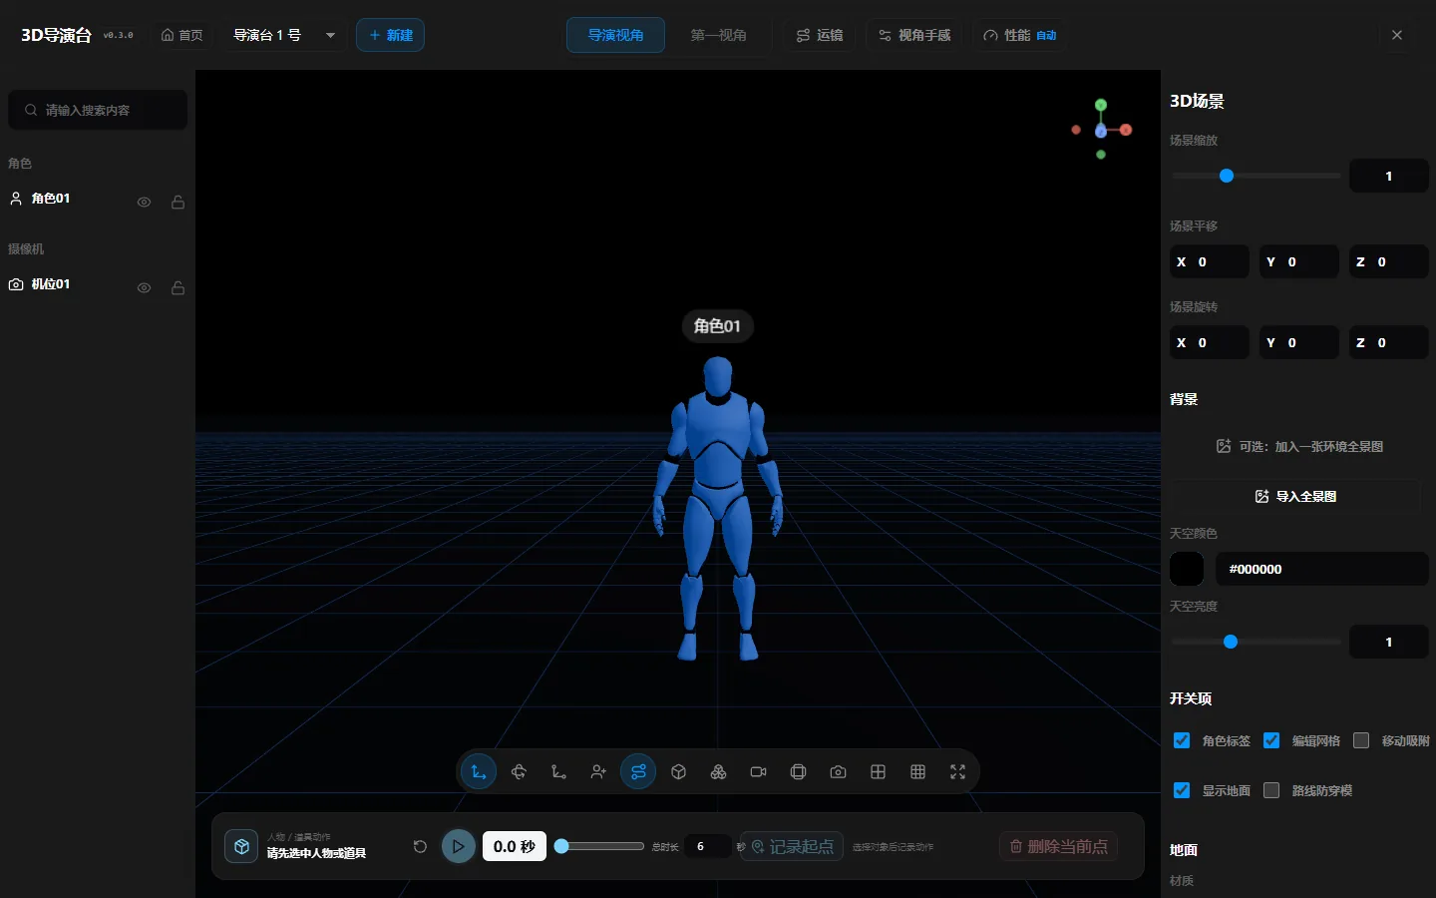Open the 运镜 menu
The width and height of the screenshot is (1436, 898).
819,35
